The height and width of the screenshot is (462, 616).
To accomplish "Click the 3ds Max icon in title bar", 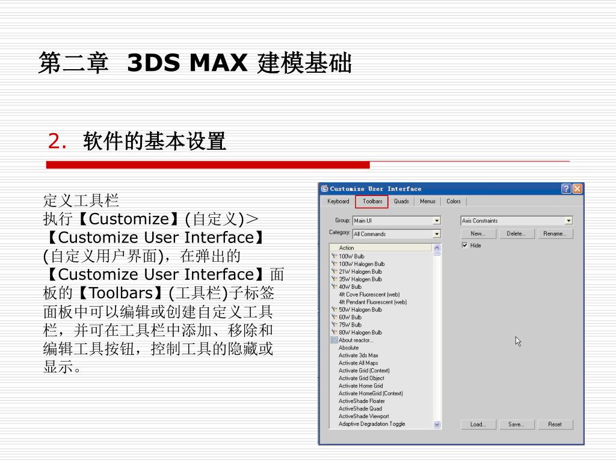I will tap(324, 188).
